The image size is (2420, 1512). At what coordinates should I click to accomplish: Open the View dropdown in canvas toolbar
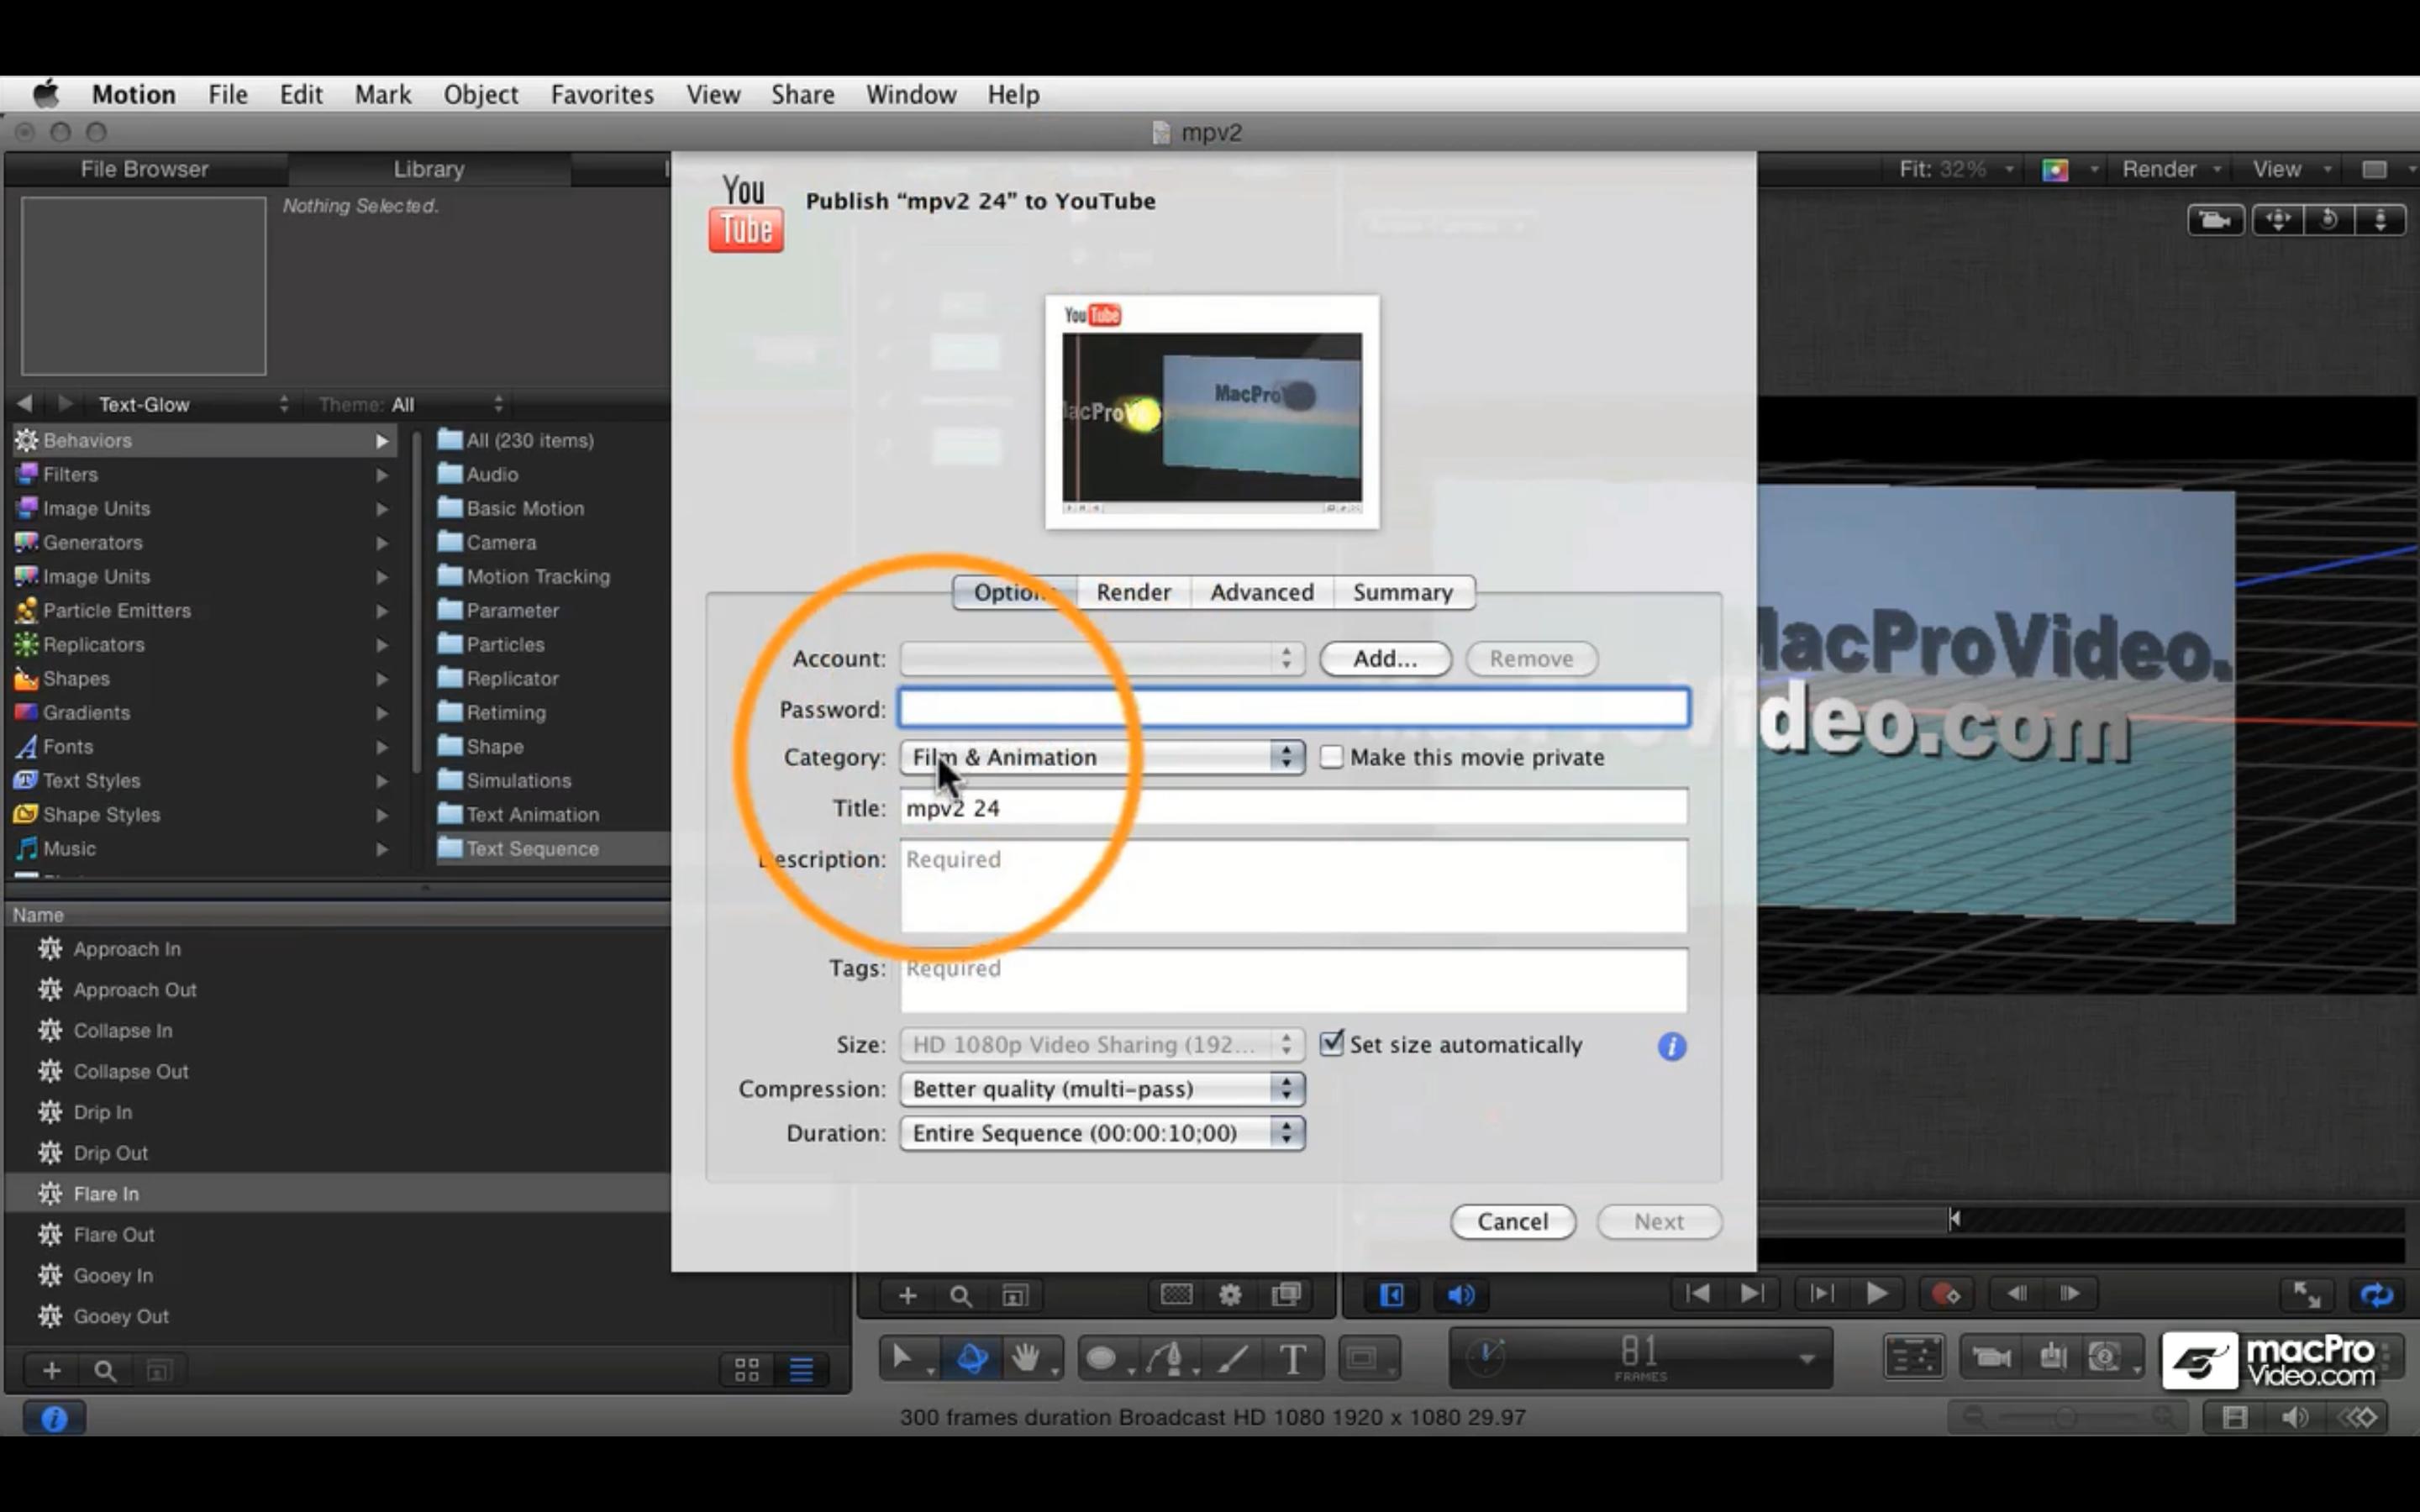coord(2290,169)
